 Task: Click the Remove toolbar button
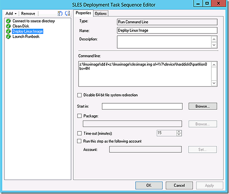click(28, 14)
